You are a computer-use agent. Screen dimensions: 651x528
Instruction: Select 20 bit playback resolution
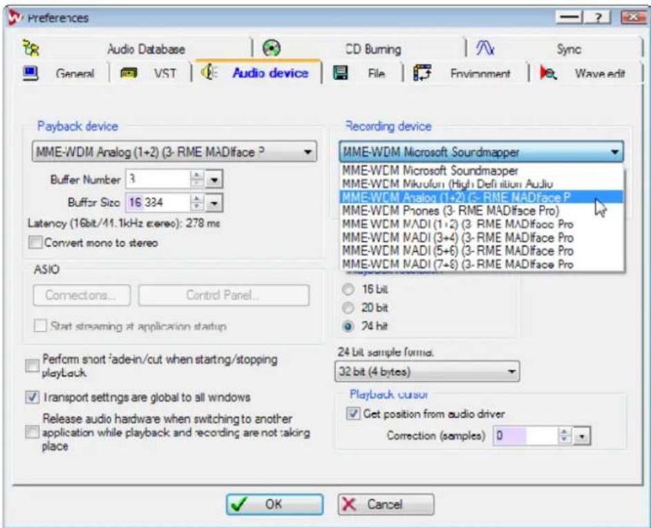tap(348, 308)
